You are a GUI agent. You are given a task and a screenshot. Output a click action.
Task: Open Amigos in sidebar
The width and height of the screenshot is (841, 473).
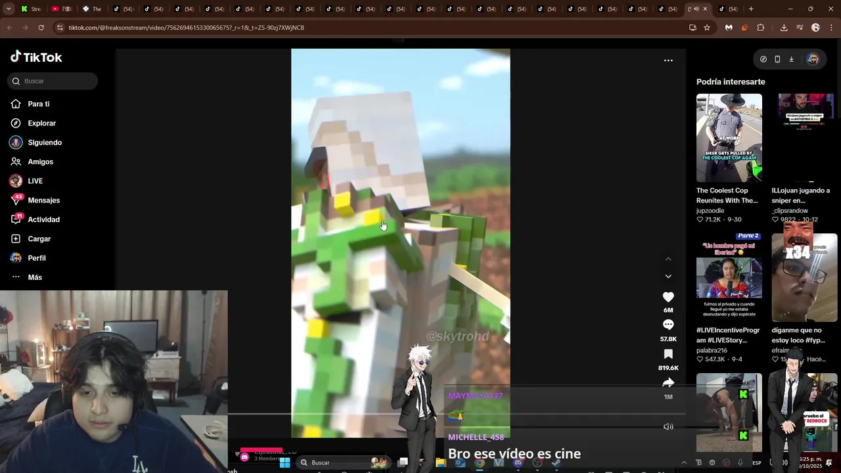[32, 162]
